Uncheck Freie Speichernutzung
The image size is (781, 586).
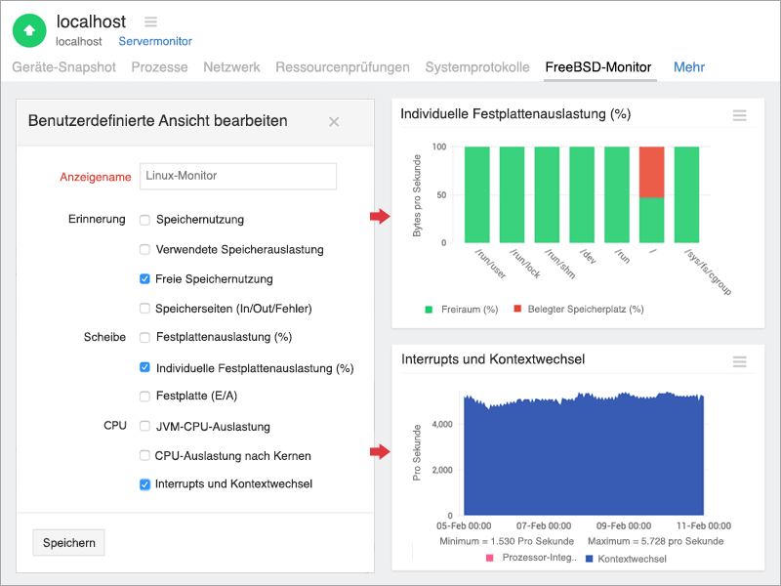point(144,279)
